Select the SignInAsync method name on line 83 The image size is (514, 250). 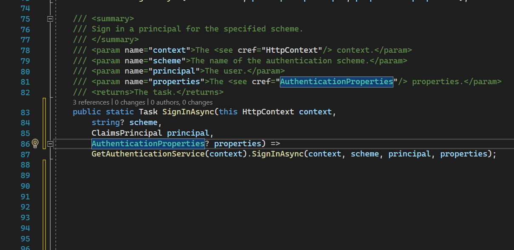[x=188, y=112]
